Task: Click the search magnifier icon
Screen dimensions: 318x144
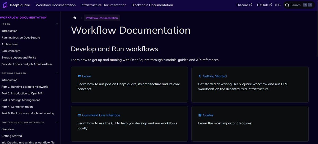Action: (287, 5)
